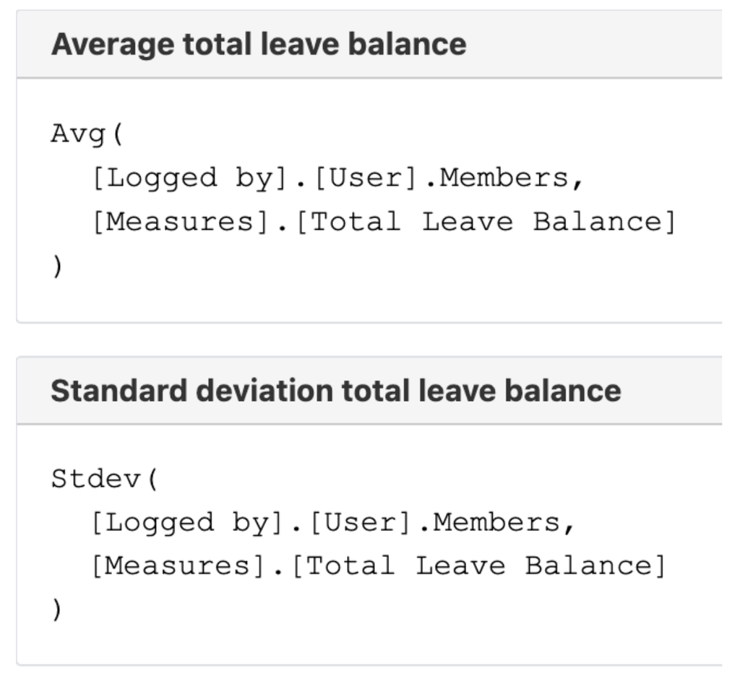Click [User] in the Avg formula
740x681 pixels.
[366, 179]
